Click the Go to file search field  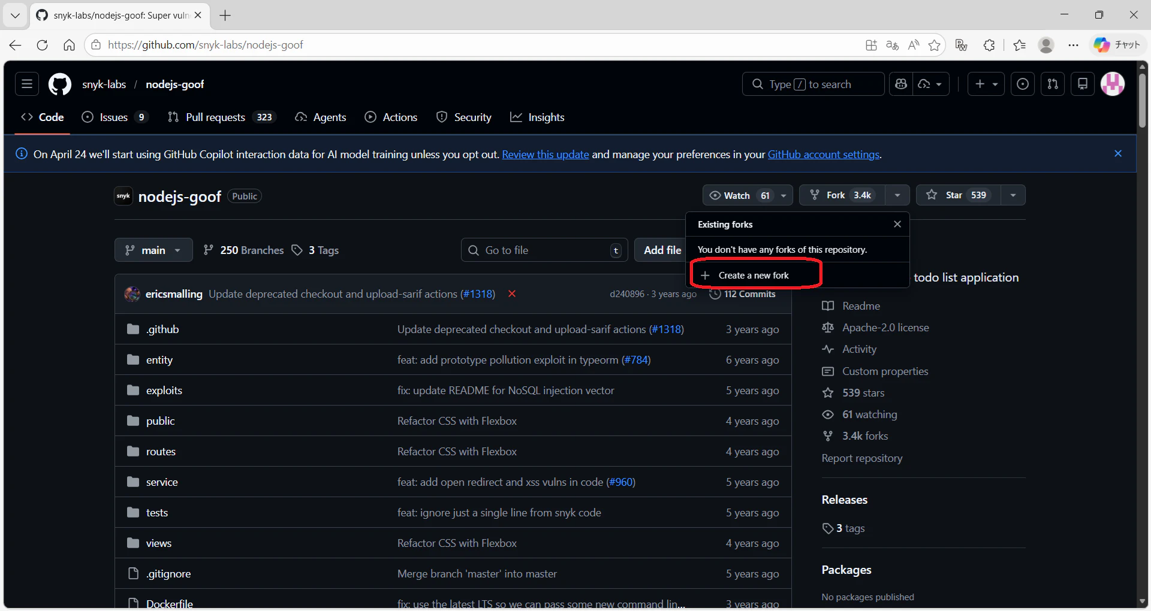click(544, 250)
